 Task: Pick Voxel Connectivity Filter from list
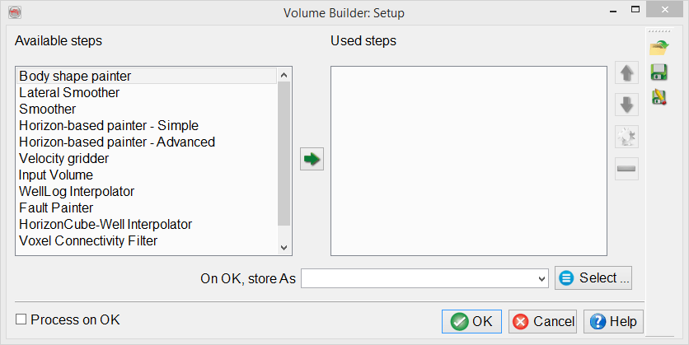(88, 240)
